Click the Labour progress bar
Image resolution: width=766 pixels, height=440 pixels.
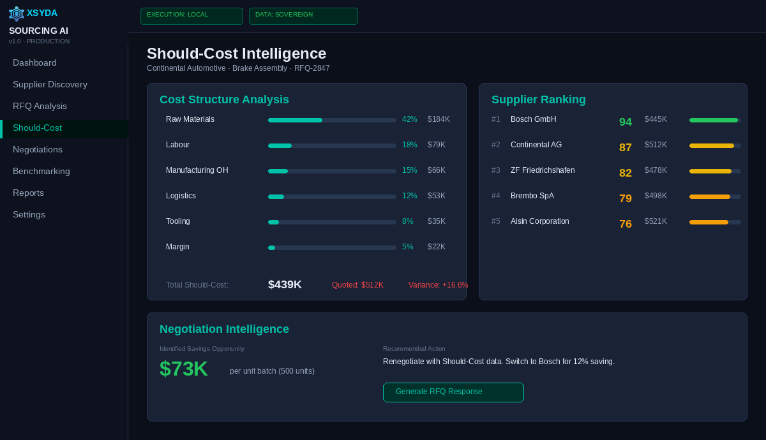(x=332, y=145)
